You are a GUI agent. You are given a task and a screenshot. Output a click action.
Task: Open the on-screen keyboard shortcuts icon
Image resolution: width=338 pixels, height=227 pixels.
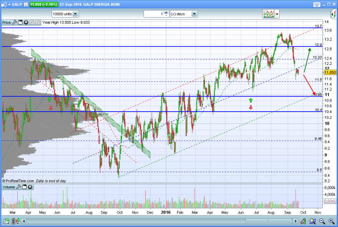(x=316, y=4)
